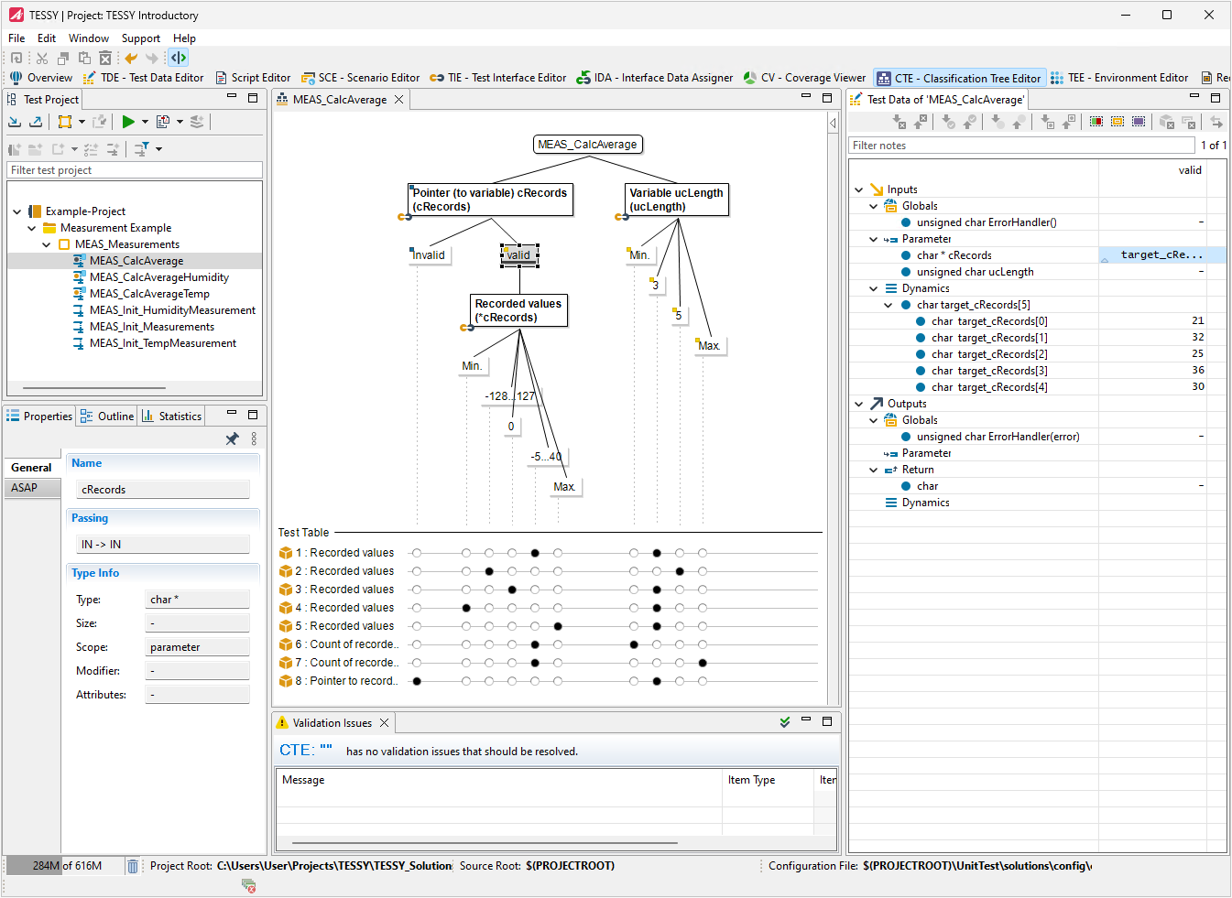Click the red-green dashed-rectangle icon in Test Data toolbar
Image resolution: width=1232 pixels, height=898 pixels.
pos(1096,122)
